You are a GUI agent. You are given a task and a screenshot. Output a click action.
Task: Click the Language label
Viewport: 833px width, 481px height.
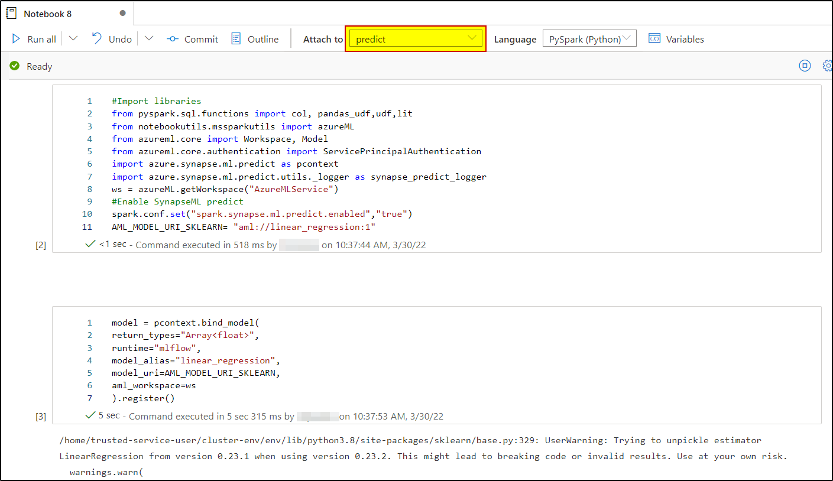point(515,40)
